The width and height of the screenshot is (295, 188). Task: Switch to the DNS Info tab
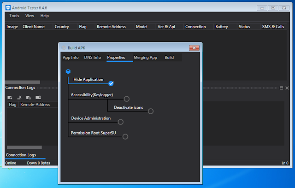click(x=92, y=58)
